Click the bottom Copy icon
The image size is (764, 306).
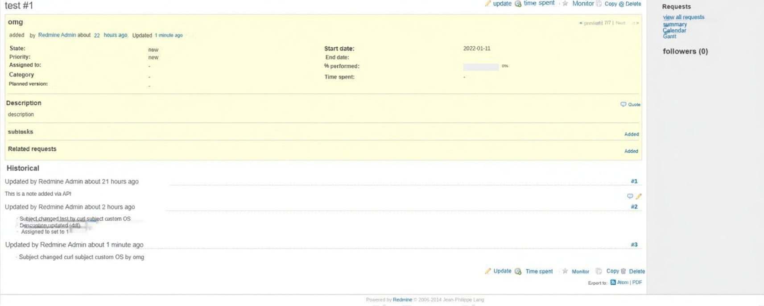click(599, 271)
